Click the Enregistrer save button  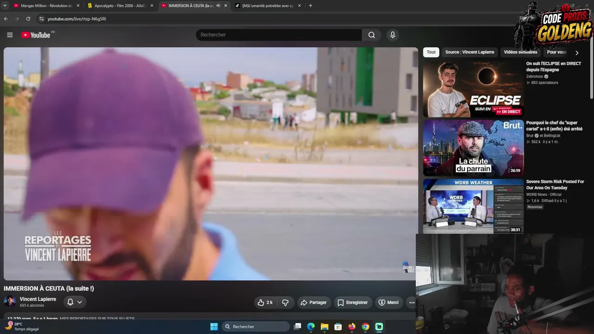pos(353,302)
